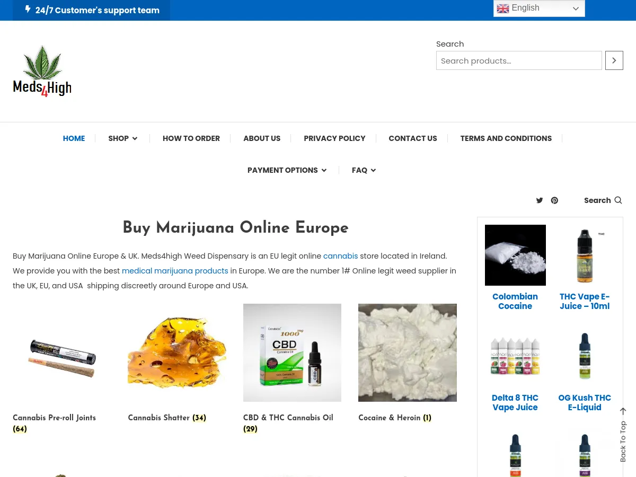Select HOME in the navigation menu
The width and height of the screenshot is (636, 477).
coord(74,138)
